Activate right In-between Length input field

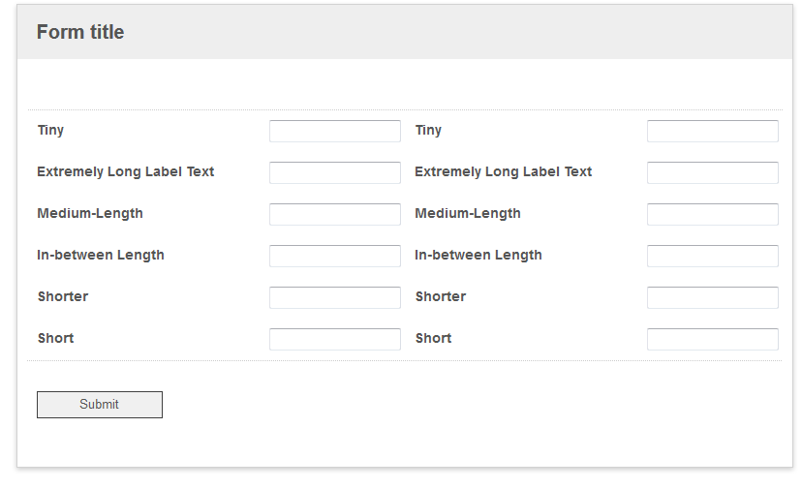[x=713, y=256]
